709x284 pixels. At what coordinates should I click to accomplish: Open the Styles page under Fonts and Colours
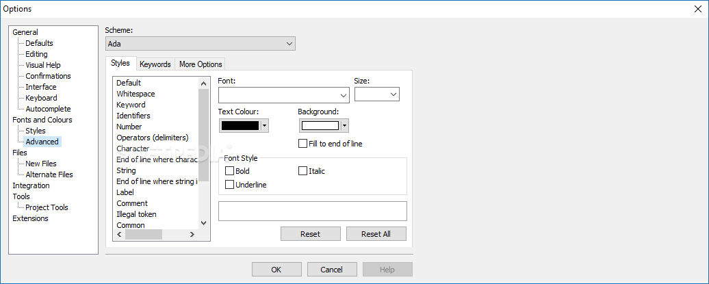click(x=36, y=131)
